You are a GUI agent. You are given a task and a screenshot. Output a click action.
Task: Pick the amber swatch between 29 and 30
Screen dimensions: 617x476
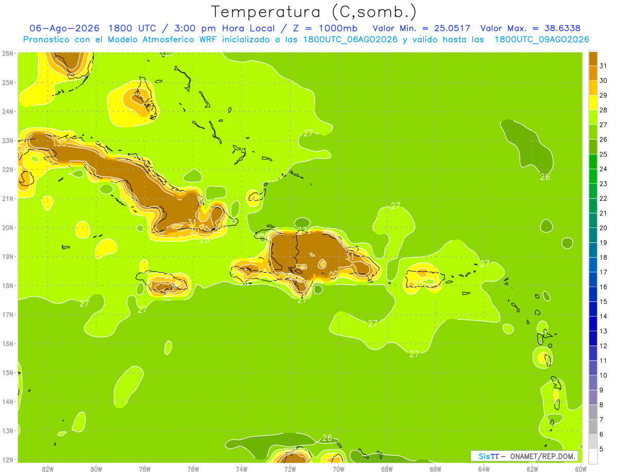pos(593,88)
